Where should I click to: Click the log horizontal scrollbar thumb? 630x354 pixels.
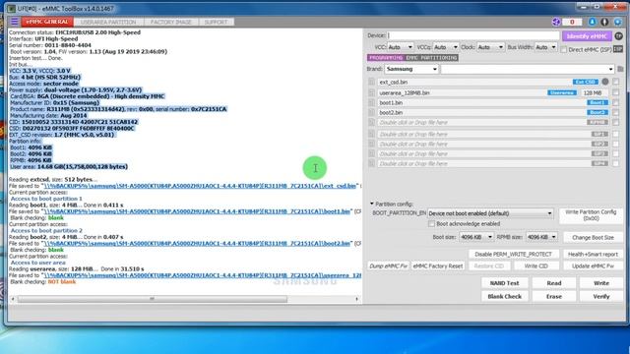152,299
